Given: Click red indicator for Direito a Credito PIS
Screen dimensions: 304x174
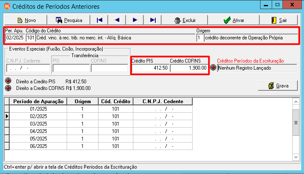Looking at the screenshot, I should point(8,81).
